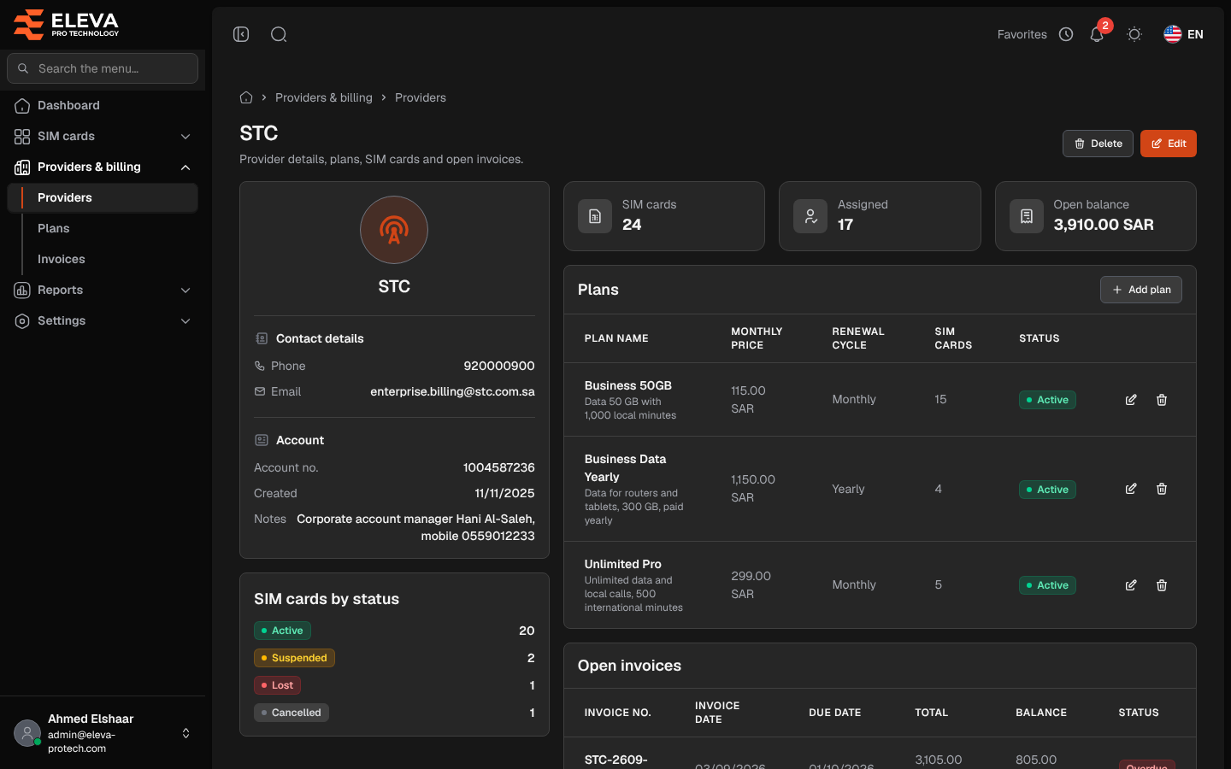Click the phone number 920000900
This screenshot has width=1231, height=769.
499,366
